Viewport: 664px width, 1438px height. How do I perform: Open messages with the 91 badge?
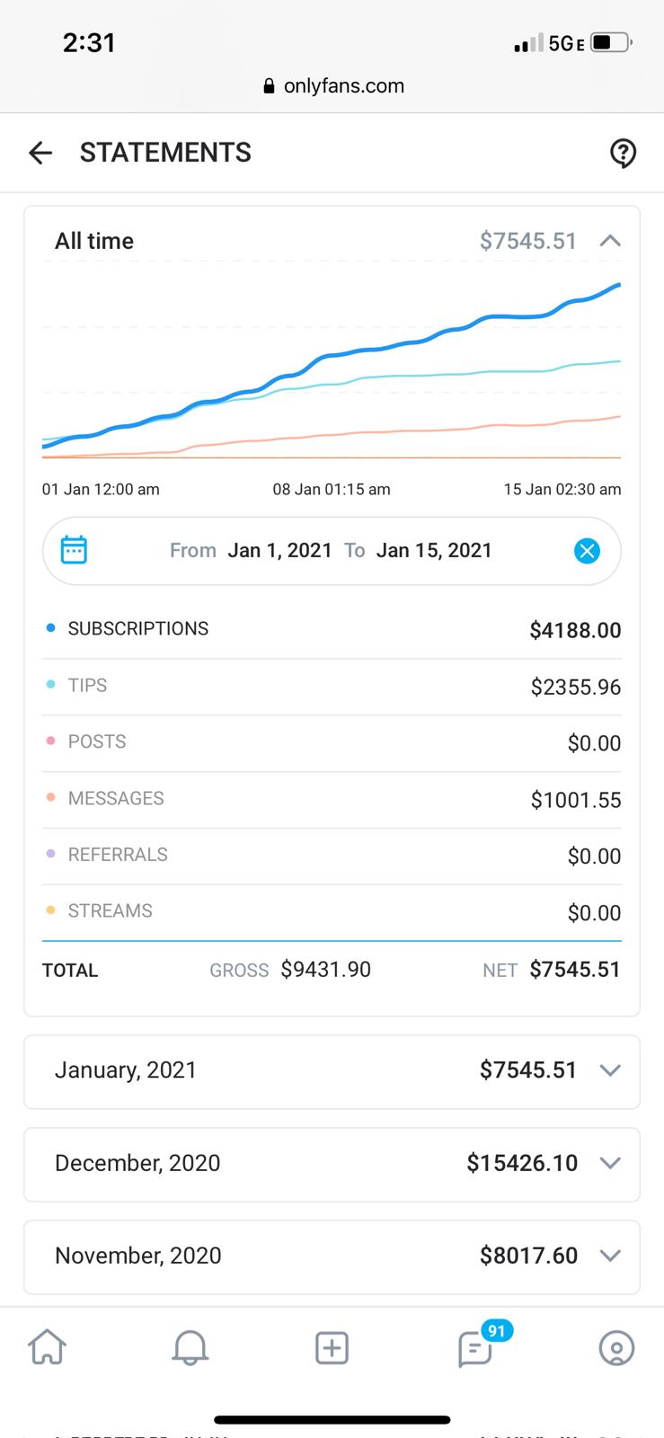pyautogui.click(x=475, y=1347)
